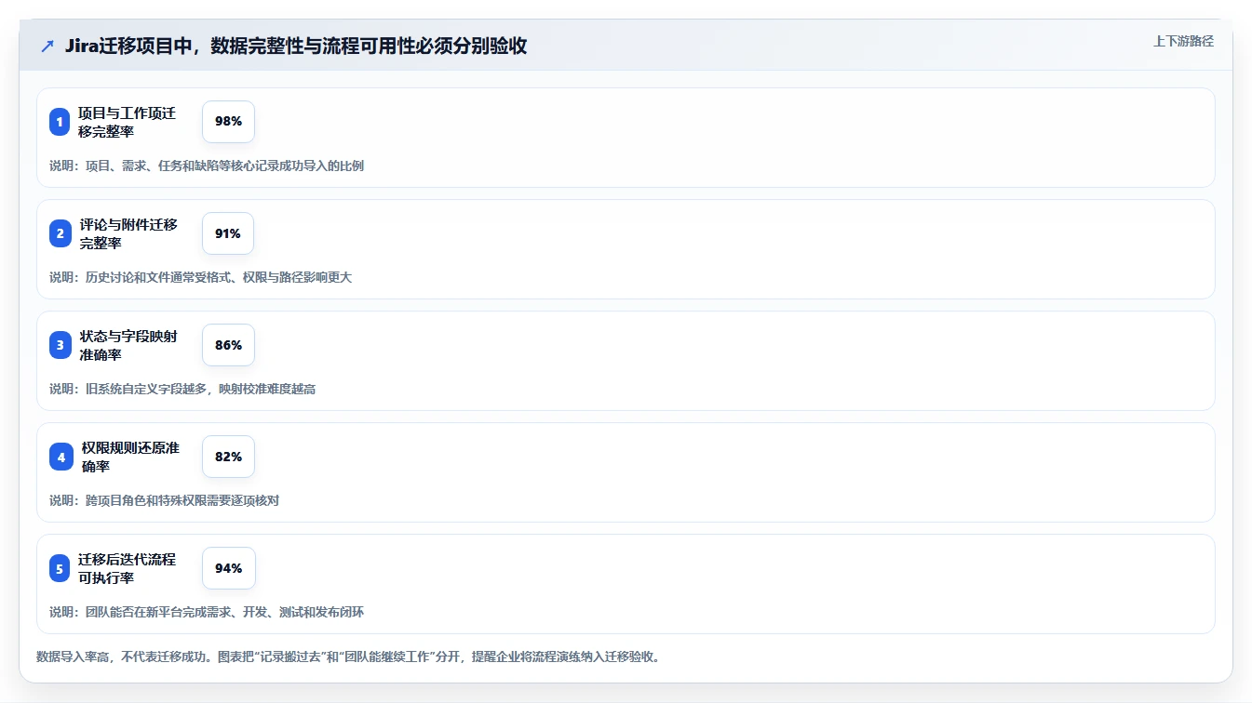Click the footer summary starting 数据导入率高
Viewport: 1252px width, 703px height.
[x=349, y=657]
